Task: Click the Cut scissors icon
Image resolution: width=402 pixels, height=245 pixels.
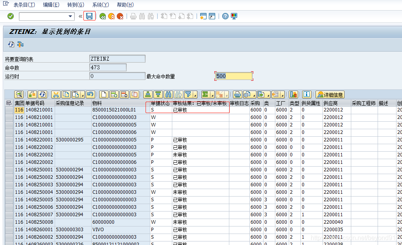Action: (x=56, y=95)
